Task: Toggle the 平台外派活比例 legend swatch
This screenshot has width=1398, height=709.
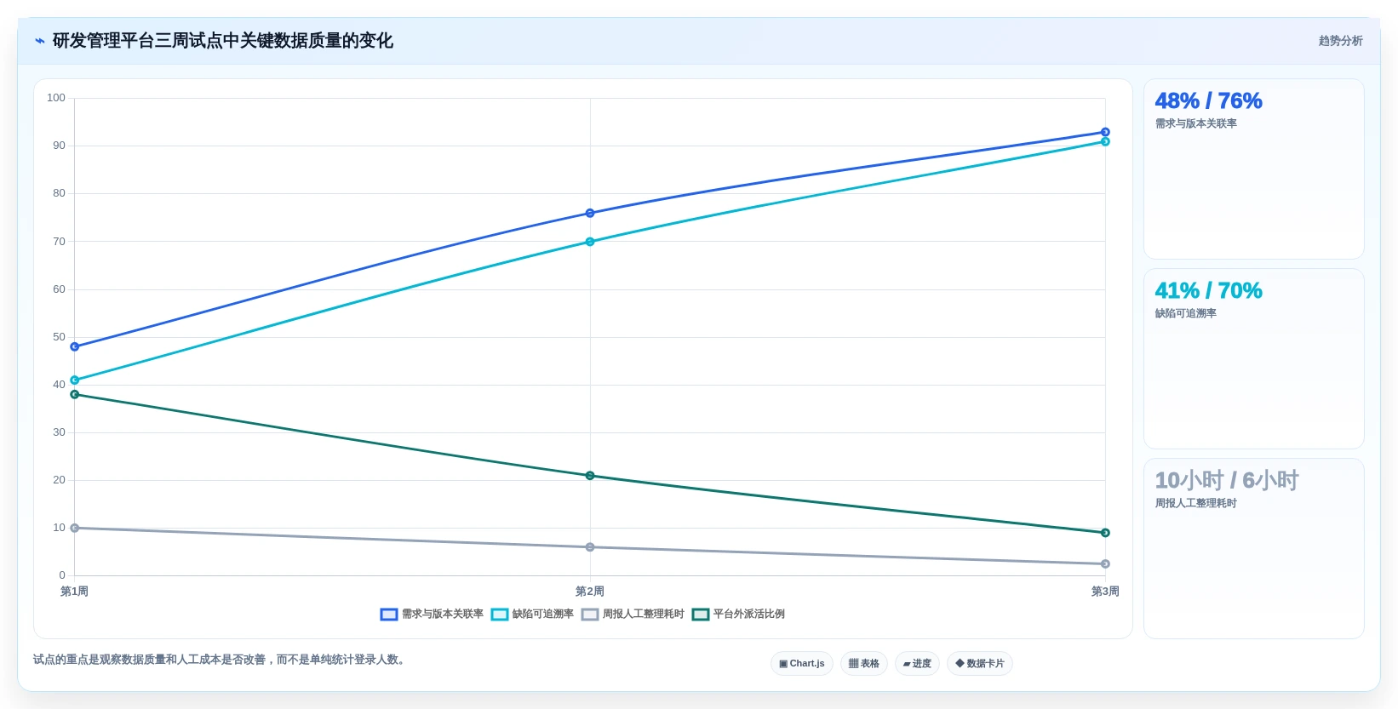Action: [701, 615]
